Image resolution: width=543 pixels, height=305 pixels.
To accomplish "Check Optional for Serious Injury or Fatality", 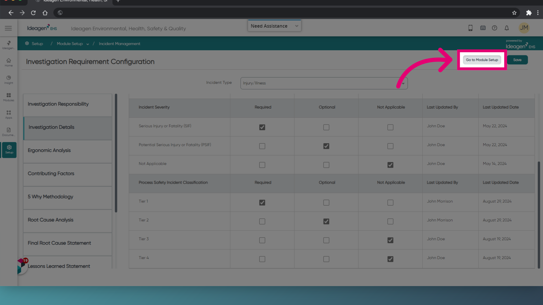I will (326, 127).
